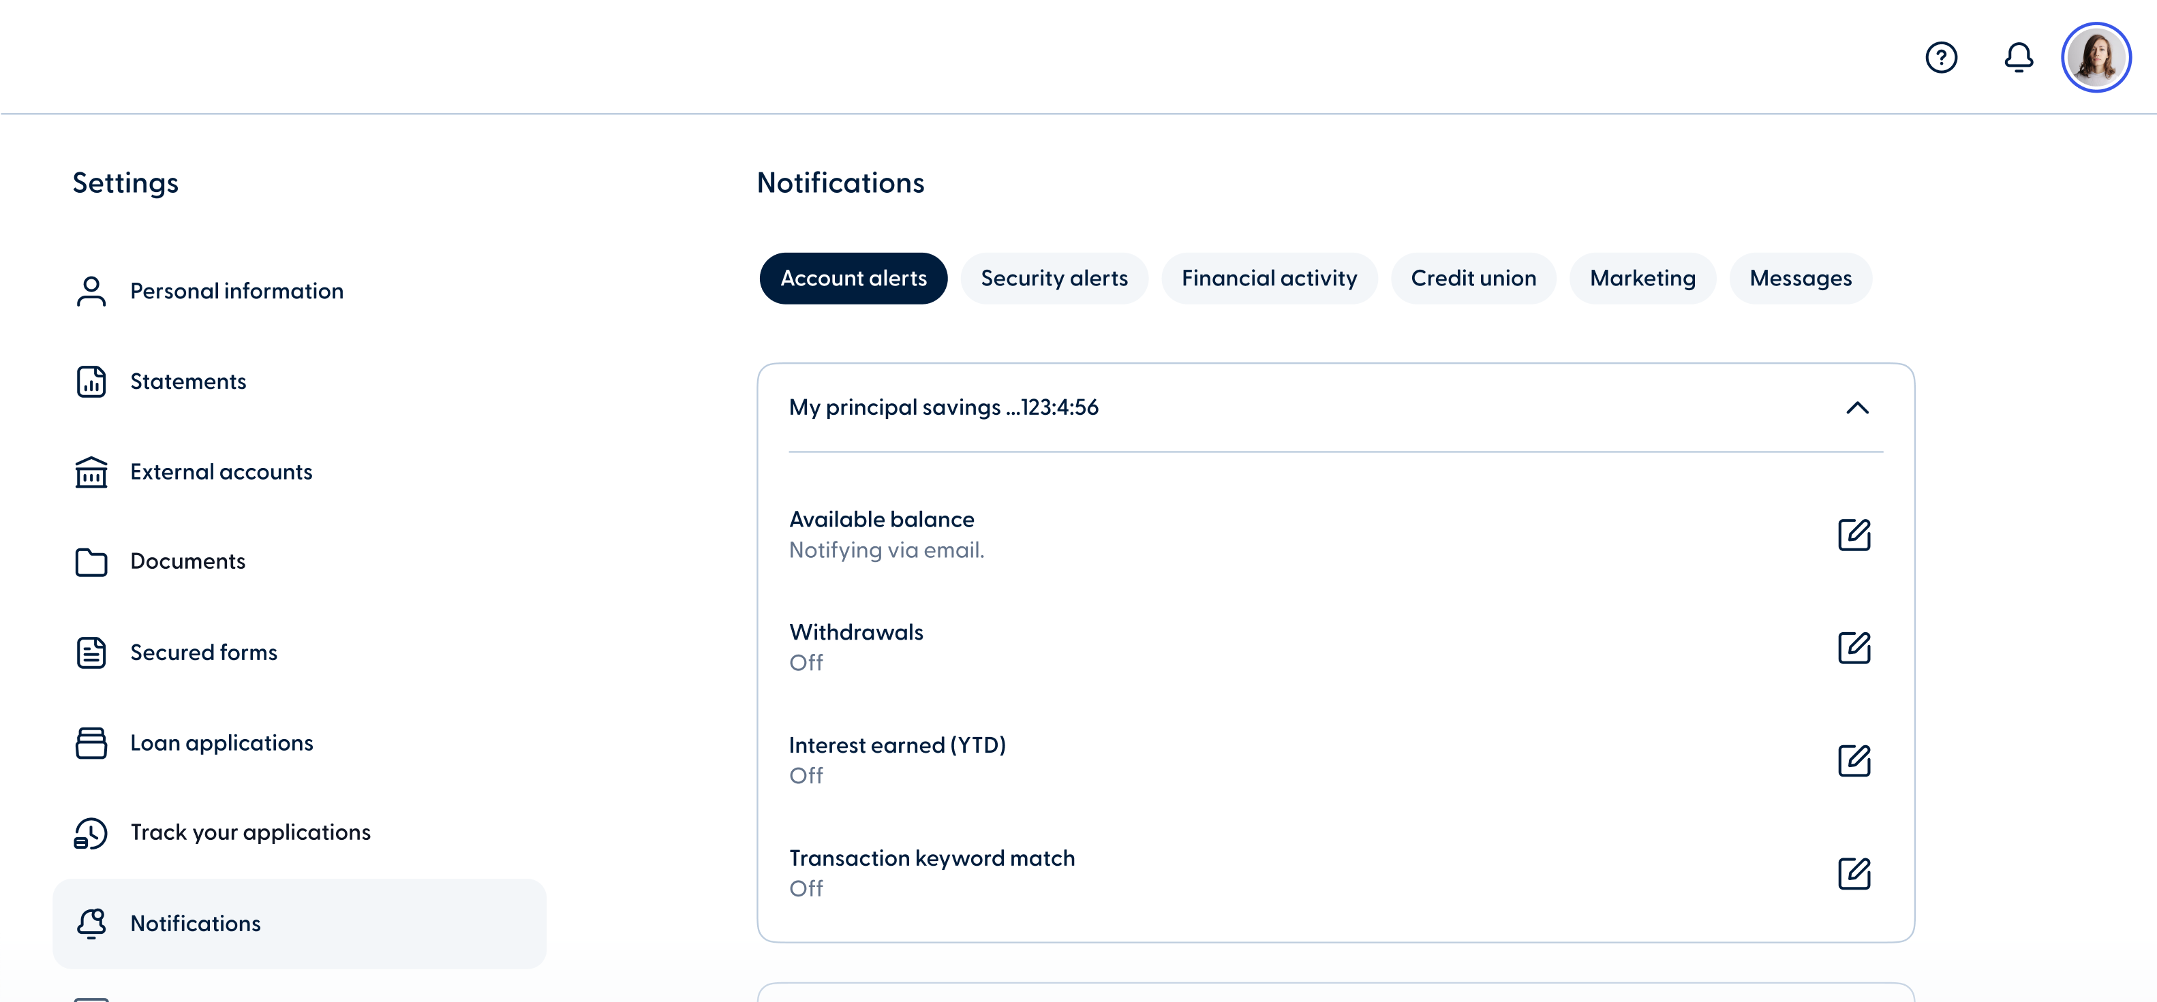
Task: Open the Messages notifications category
Action: pyautogui.click(x=1801, y=278)
